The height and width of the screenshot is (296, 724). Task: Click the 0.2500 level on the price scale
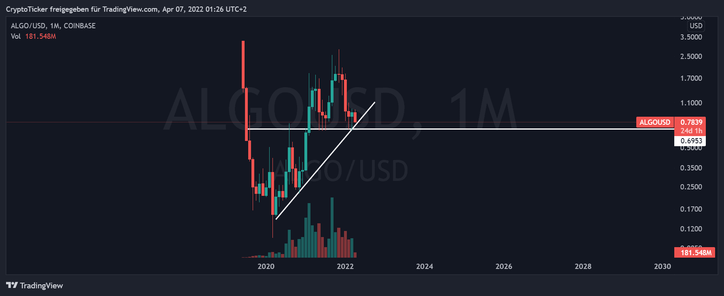691,187
